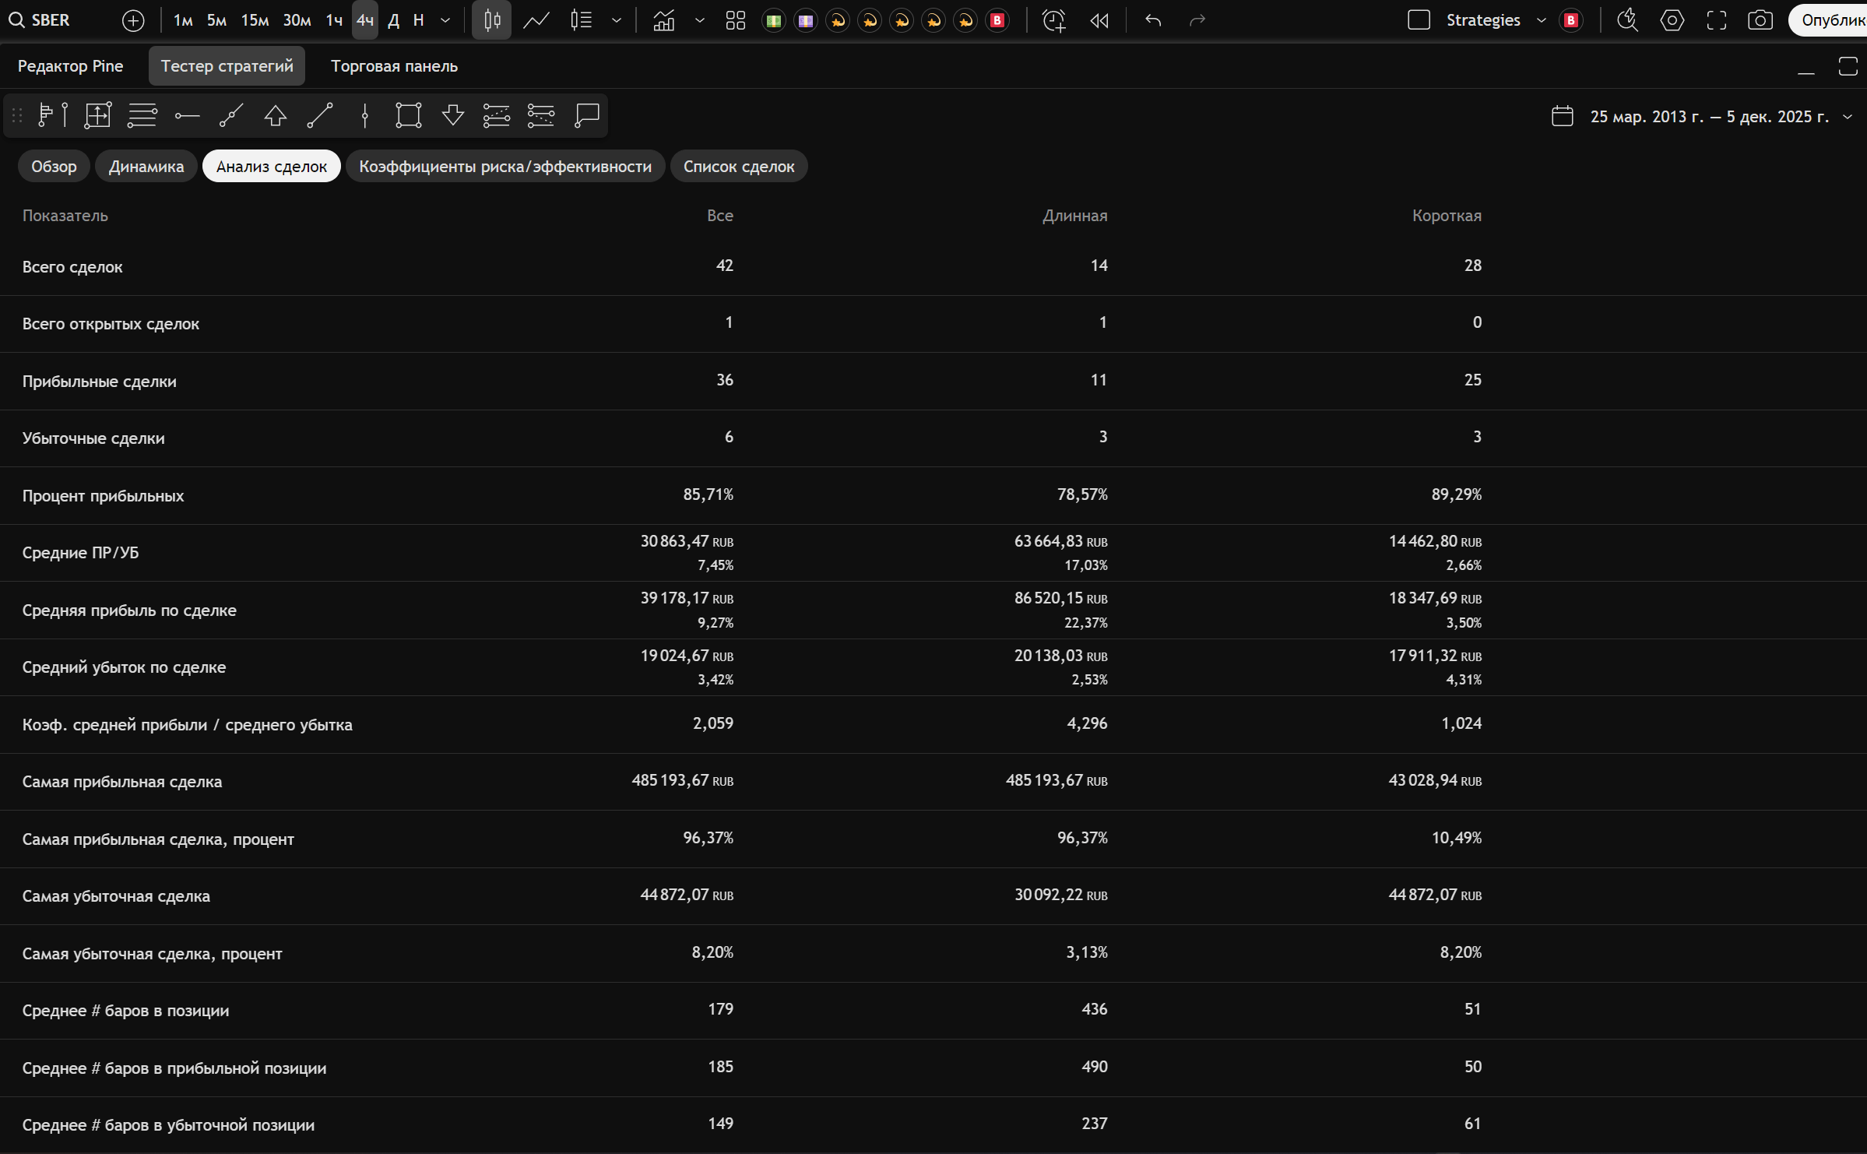Click the create alert clock icon

click(1053, 21)
